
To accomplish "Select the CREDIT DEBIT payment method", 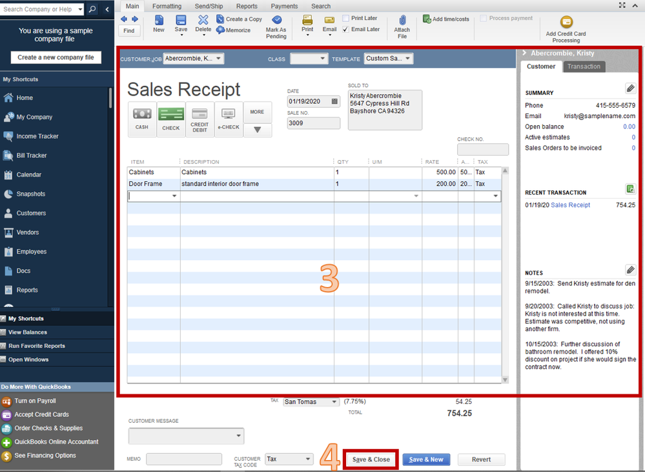I will pos(200,119).
